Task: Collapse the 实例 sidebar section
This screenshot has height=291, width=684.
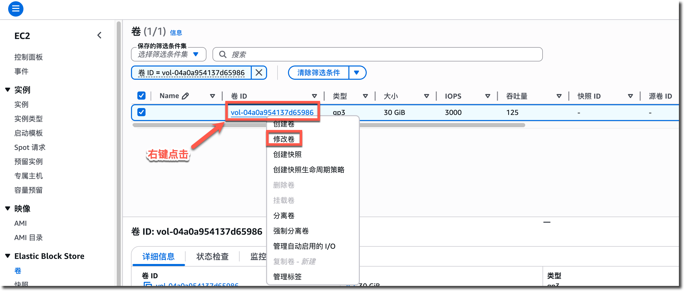Action: point(8,90)
